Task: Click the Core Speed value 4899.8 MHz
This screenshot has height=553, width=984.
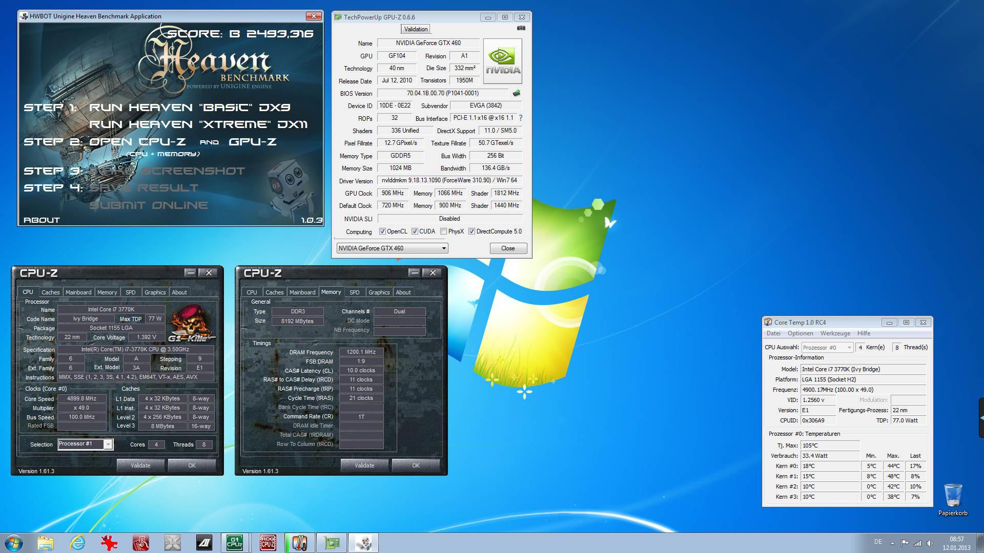Action: pyautogui.click(x=82, y=398)
